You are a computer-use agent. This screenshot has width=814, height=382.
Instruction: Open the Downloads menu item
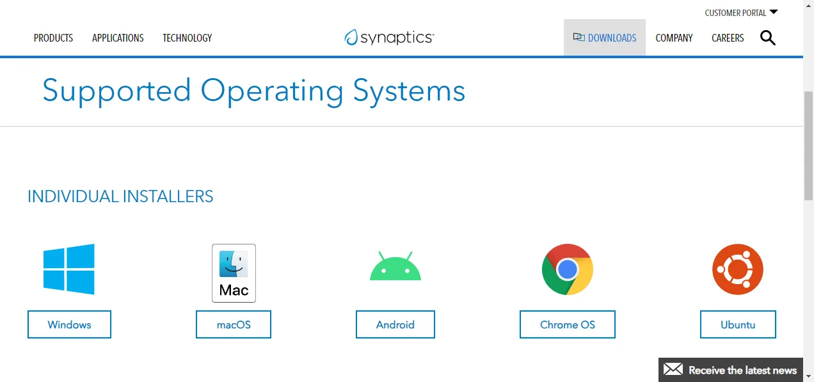point(605,38)
